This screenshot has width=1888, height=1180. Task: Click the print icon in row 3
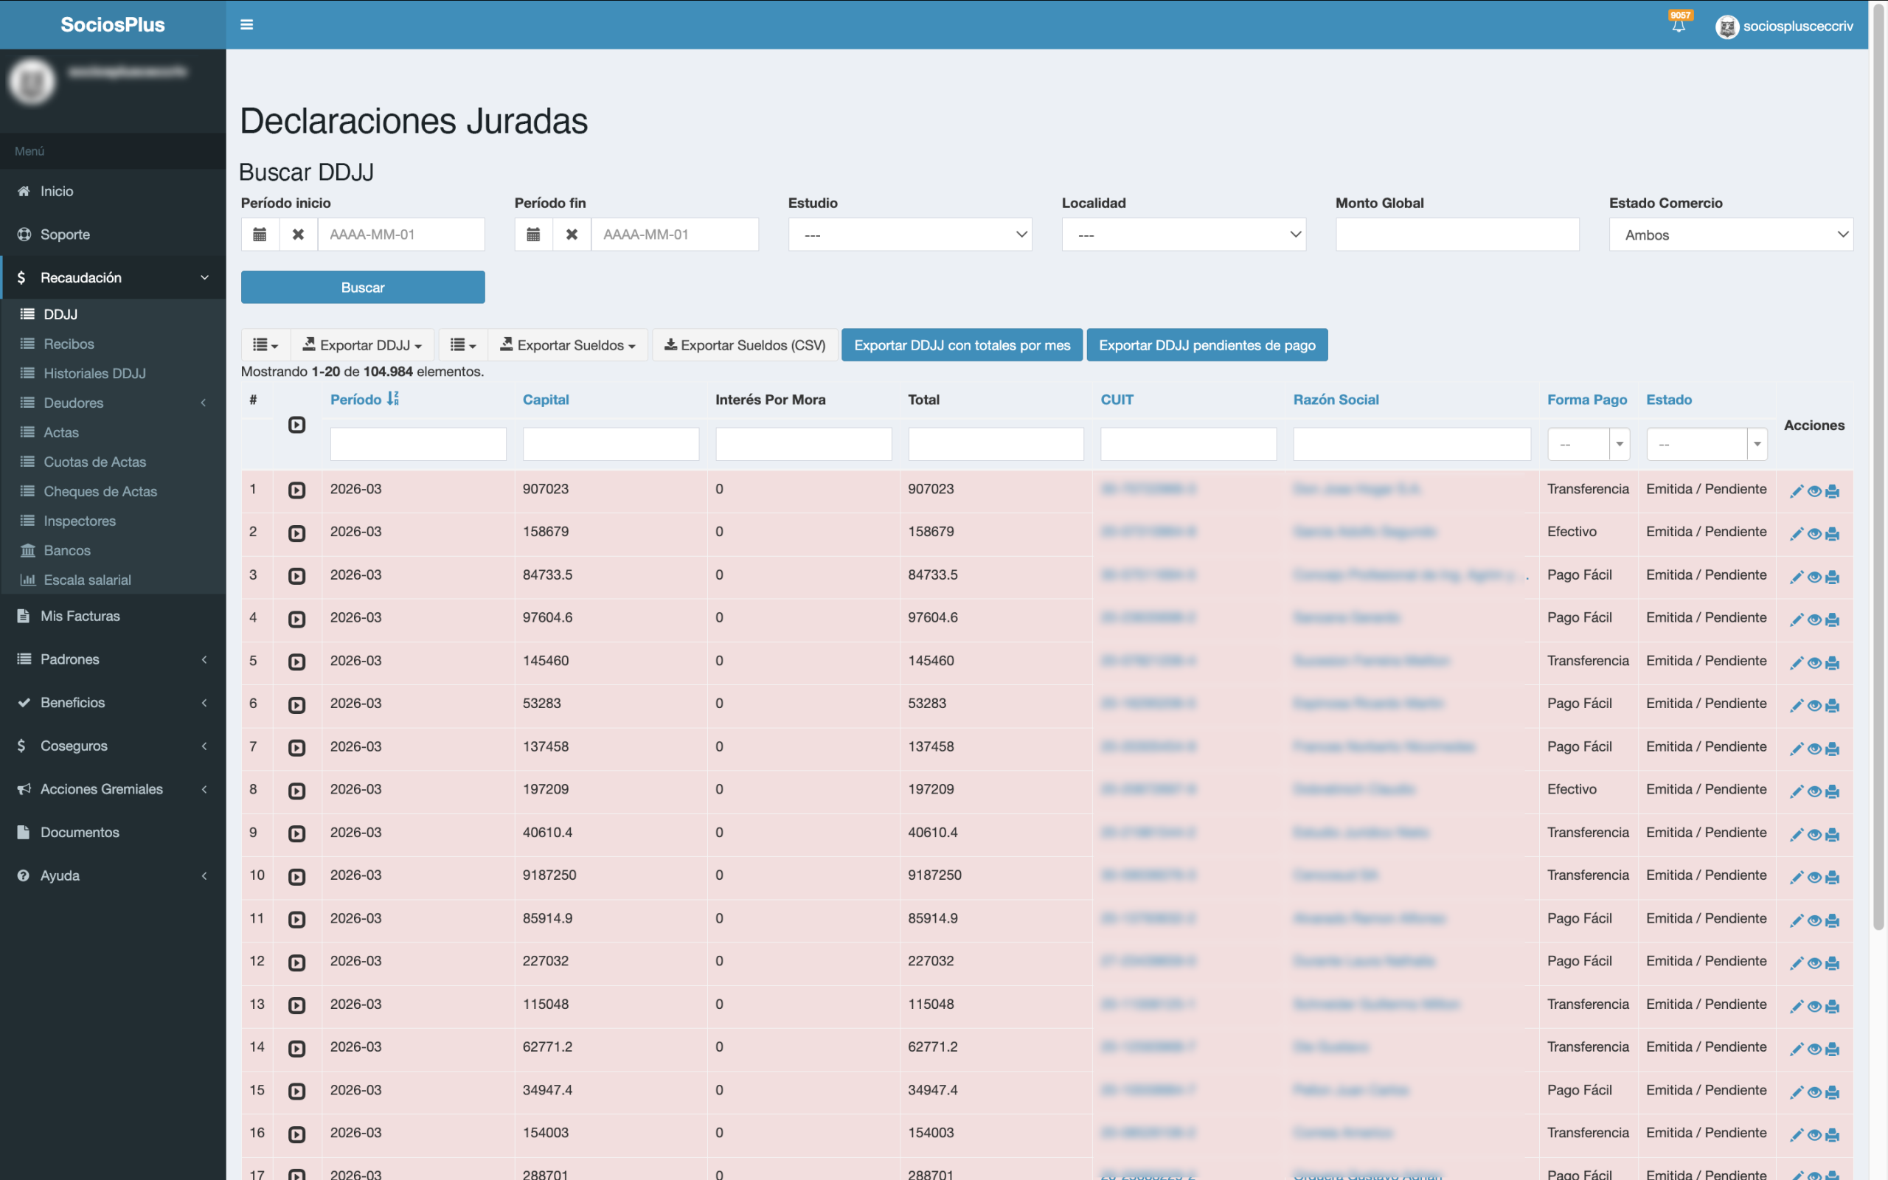pos(1833,577)
